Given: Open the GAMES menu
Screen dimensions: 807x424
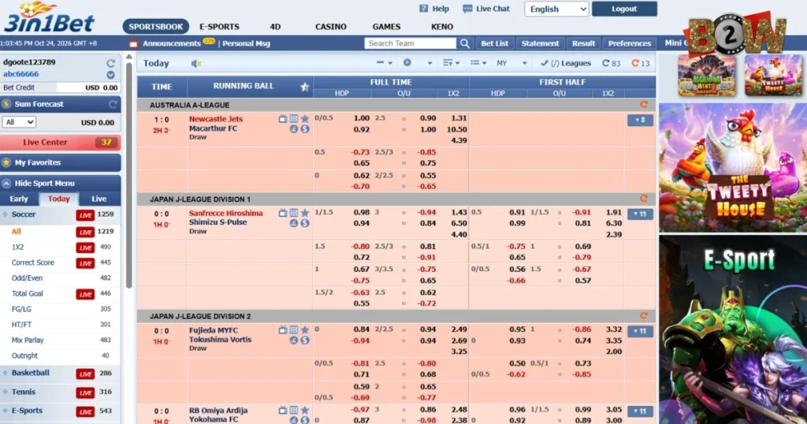Looking at the screenshot, I should tap(386, 27).
